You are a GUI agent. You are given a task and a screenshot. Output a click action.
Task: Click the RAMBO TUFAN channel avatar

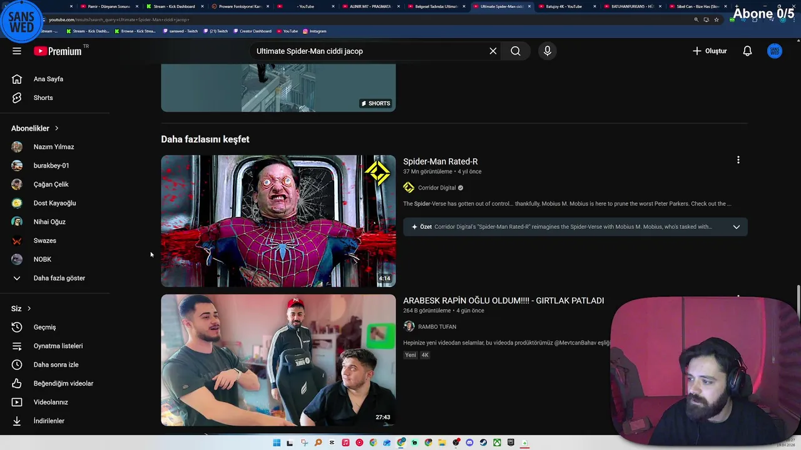[x=409, y=326]
